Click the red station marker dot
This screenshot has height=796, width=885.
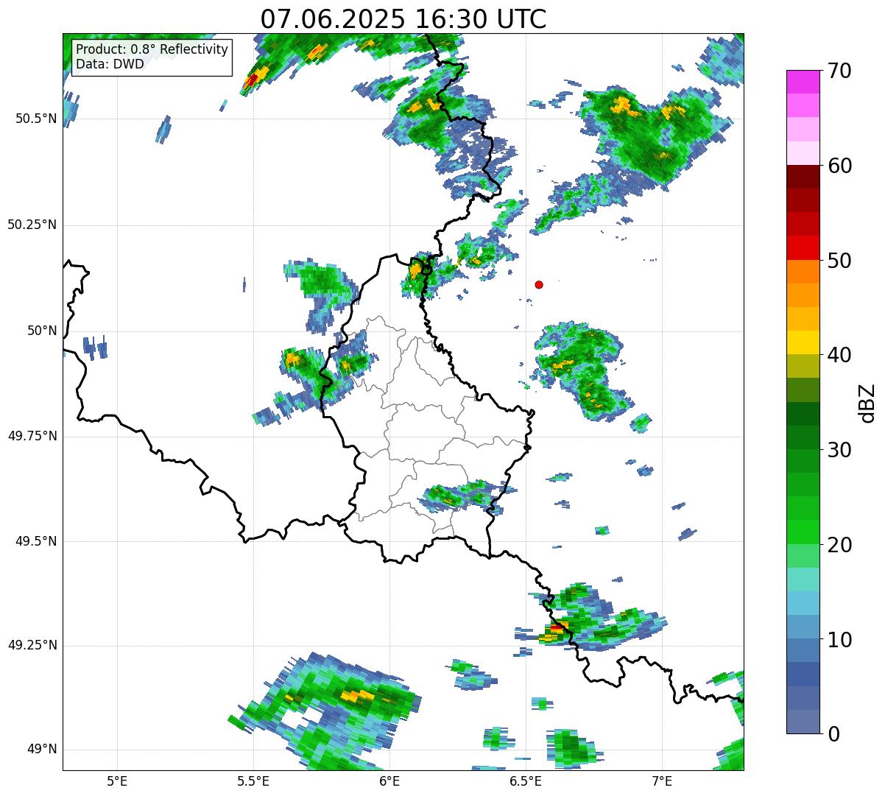coord(539,284)
